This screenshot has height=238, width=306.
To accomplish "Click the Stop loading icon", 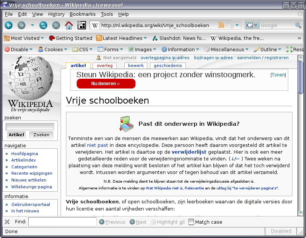I will click(x=56, y=26).
